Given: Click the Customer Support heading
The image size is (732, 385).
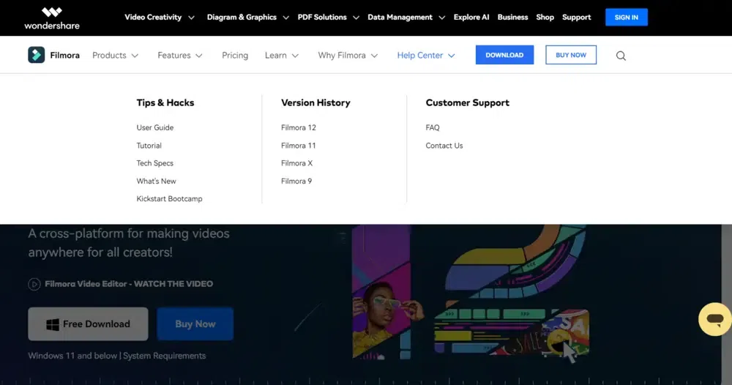Looking at the screenshot, I should coord(468,102).
